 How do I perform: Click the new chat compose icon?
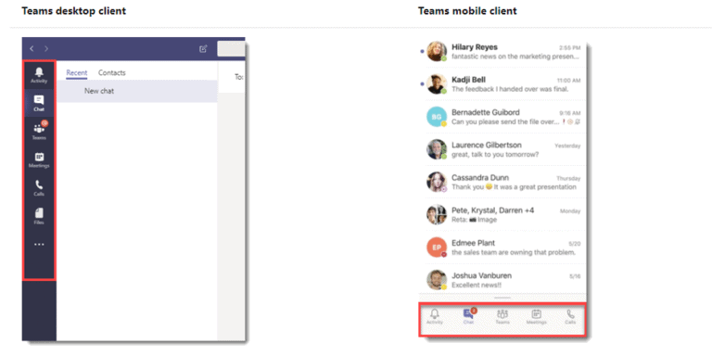203,48
